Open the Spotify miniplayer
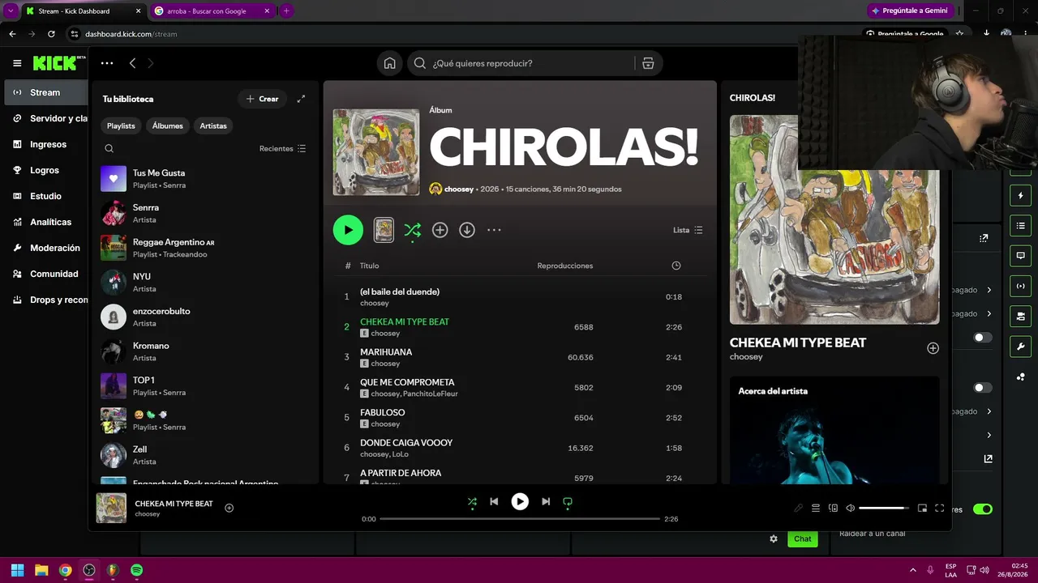Screen dimensions: 1038x583 pos(922,508)
